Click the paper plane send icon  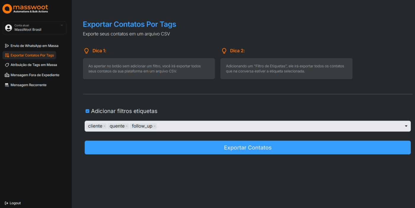tap(7, 46)
